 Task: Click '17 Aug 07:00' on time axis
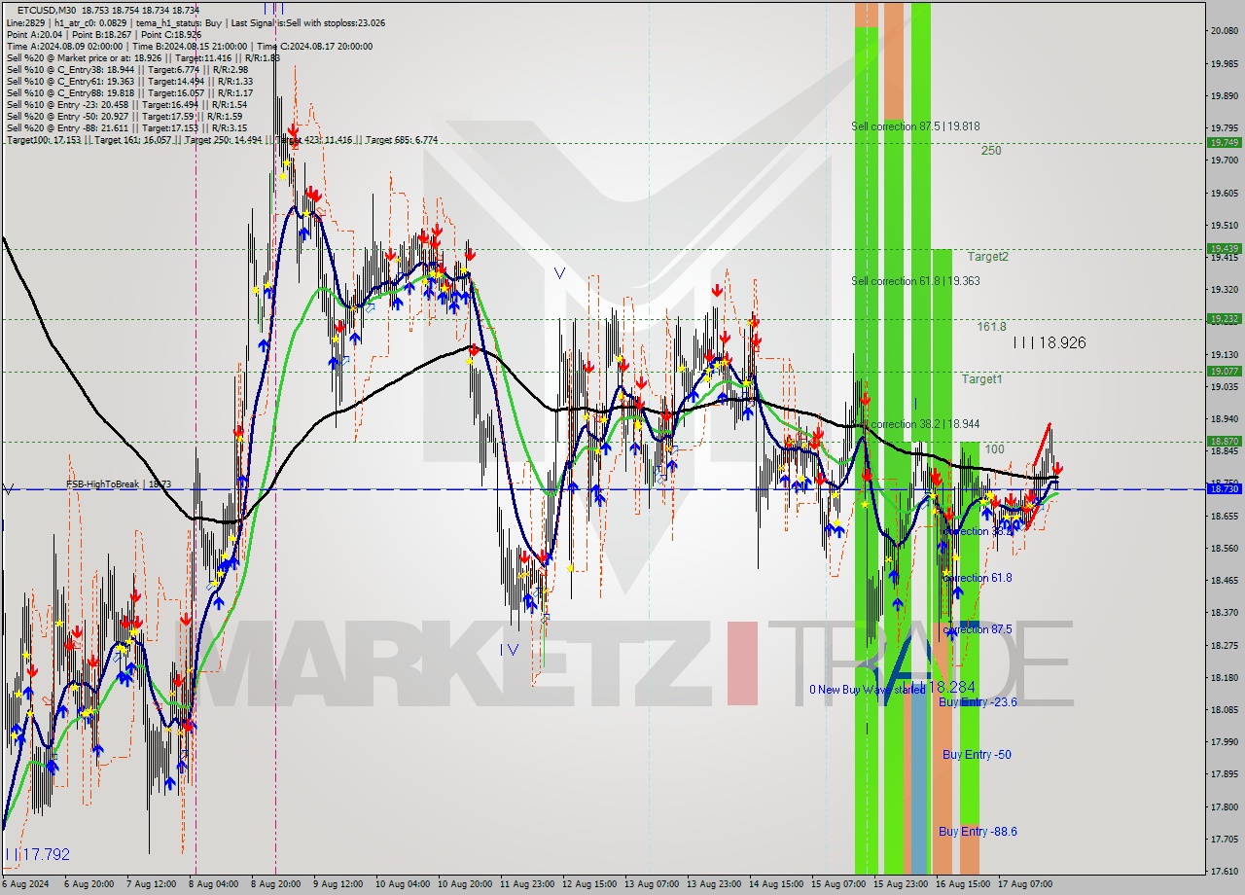1023,884
